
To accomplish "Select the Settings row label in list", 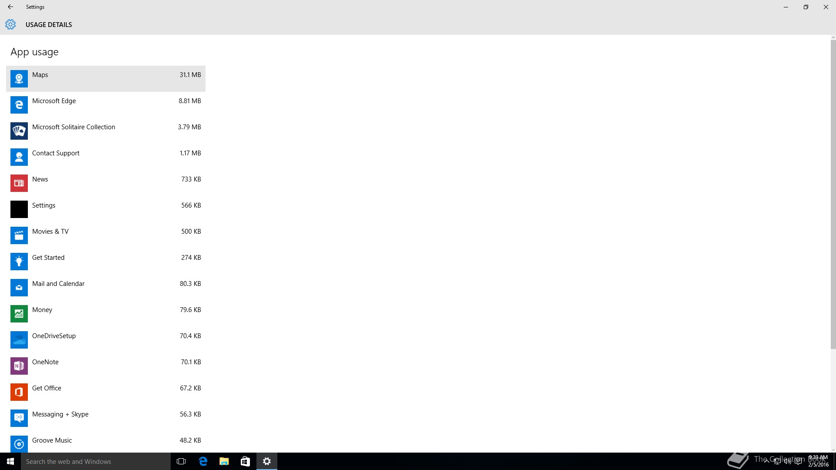I will [44, 205].
